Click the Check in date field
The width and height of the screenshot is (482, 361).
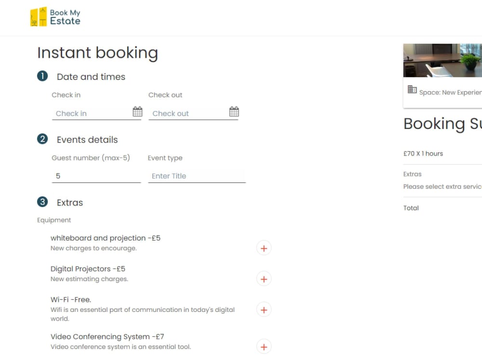tap(87, 113)
